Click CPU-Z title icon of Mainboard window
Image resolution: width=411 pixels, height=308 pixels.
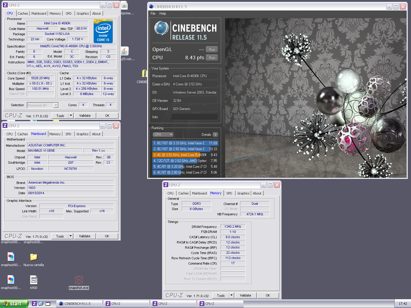(5, 126)
